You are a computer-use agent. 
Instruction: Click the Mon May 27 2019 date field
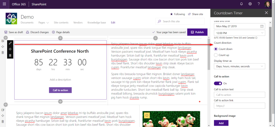click(x=239, y=26)
